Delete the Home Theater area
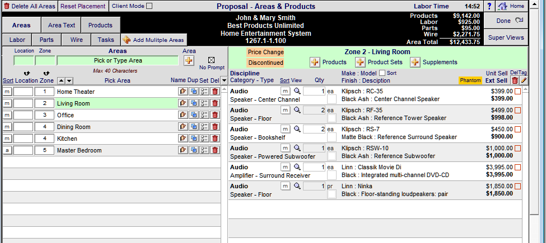 215,92
